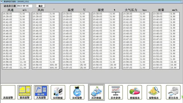This screenshot has width=183, height=103.
Task: Open the 历史趋势 history trend chart
Action: point(115,92)
